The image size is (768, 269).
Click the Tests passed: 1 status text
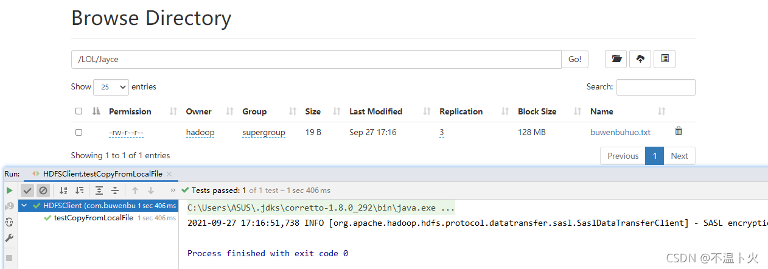pos(218,190)
